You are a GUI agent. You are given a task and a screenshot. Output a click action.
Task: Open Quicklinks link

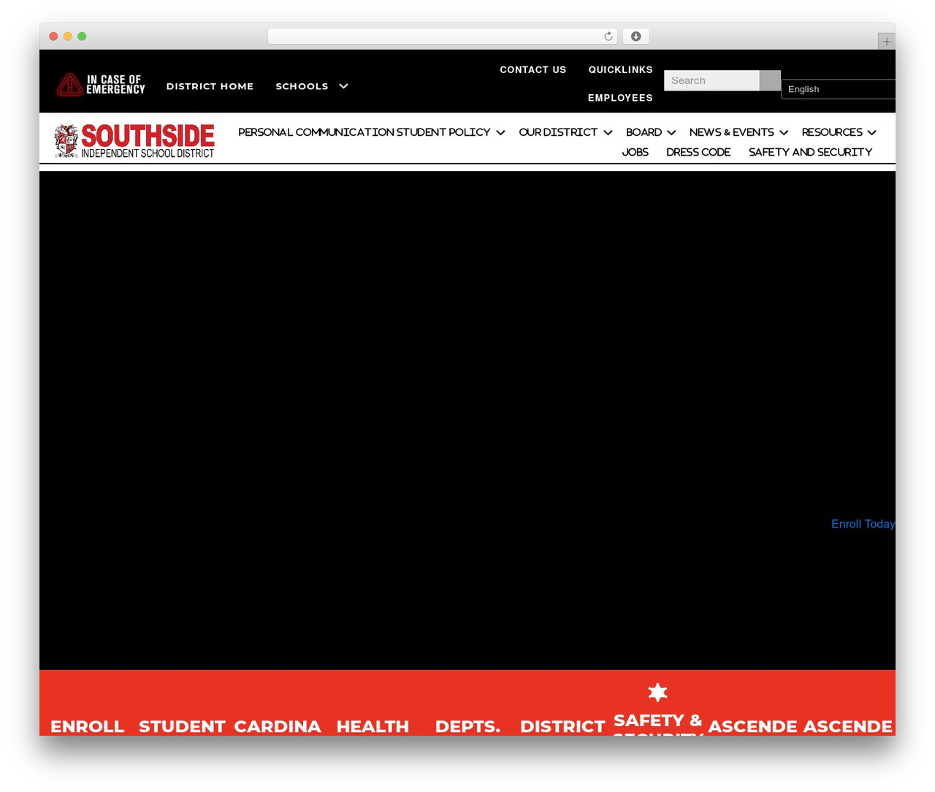pyautogui.click(x=621, y=69)
